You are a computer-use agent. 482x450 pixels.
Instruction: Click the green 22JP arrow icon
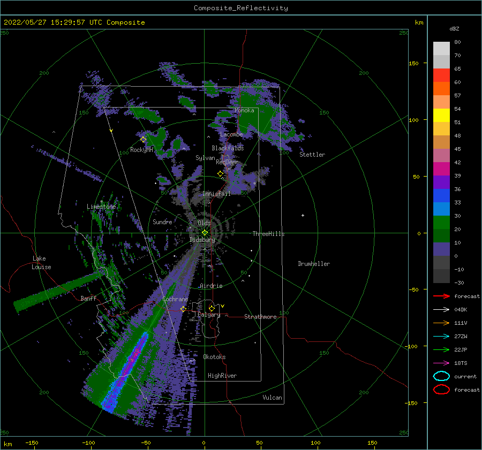(441, 349)
